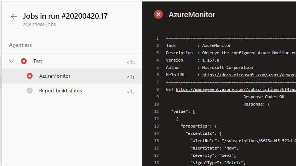The width and height of the screenshot is (296, 166).
Task: Select the Test job row
Action: [x=72, y=61]
